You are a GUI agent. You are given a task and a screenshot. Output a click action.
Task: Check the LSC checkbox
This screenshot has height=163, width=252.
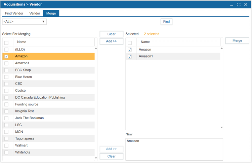click(6, 125)
